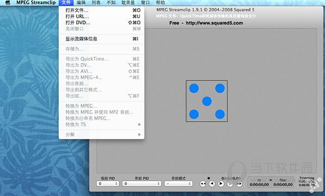Click the five-dot Squared 5 logo
Image resolution: width=325 pixels, height=196 pixels.
click(207, 101)
